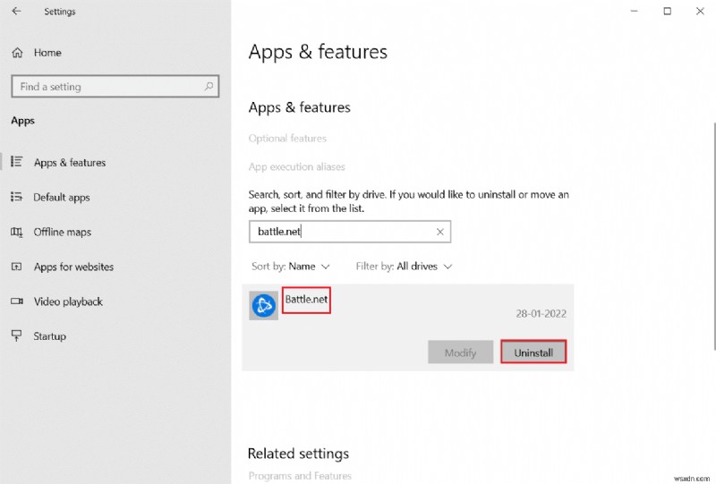Click the Offline maps sidebar icon
Viewport: 716px width, 484px height.
(16, 233)
